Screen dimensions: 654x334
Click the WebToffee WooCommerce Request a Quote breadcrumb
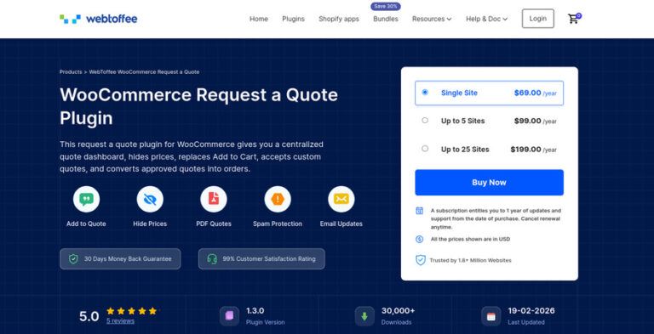click(x=144, y=71)
